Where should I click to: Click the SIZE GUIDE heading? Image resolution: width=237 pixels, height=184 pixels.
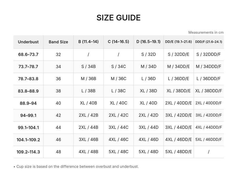point(118,18)
